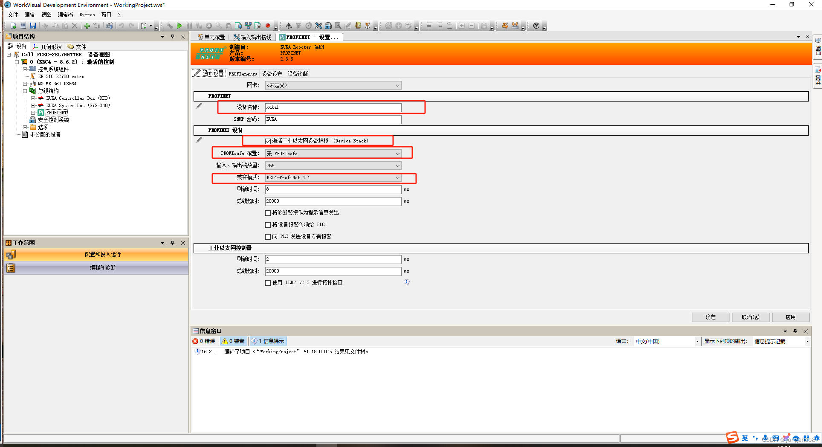Switch to the 输入输出接线 tab
This screenshot has width=822, height=447.
click(252, 37)
